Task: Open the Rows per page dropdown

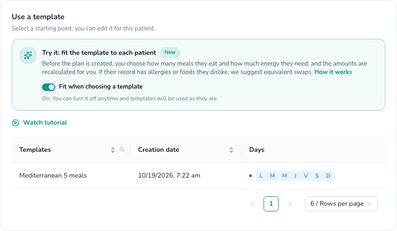Action: pos(341,204)
